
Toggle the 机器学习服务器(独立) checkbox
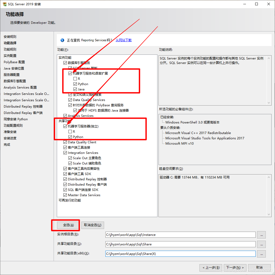point(65,126)
